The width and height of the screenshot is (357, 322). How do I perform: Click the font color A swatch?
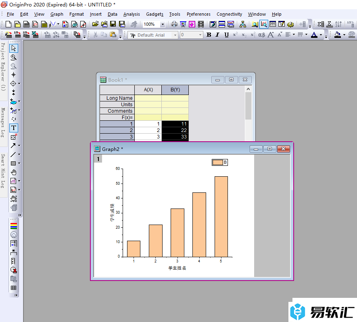point(314,35)
